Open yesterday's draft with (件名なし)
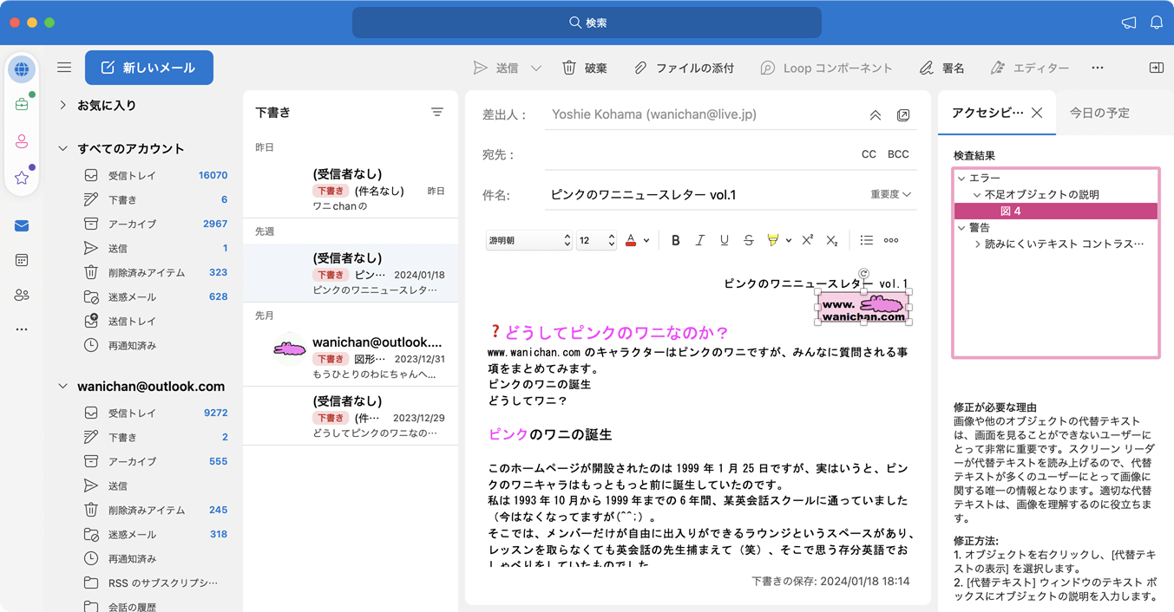The image size is (1174, 612). tap(351, 189)
